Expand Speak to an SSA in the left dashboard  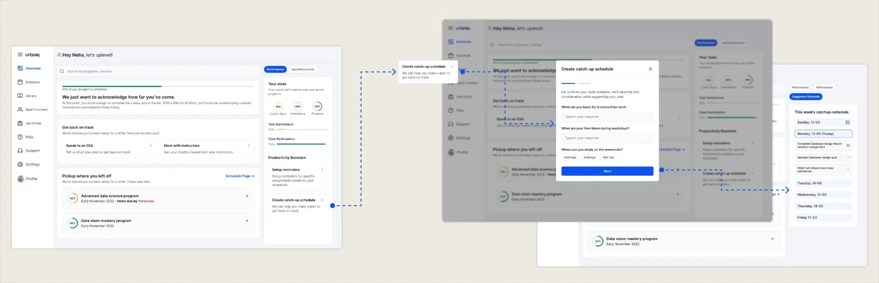click(151, 145)
